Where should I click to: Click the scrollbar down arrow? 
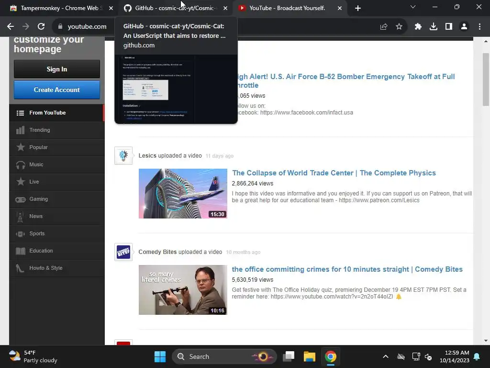(486, 341)
